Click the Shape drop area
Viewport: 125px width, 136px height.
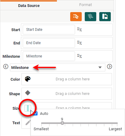(x=67, y=94)
